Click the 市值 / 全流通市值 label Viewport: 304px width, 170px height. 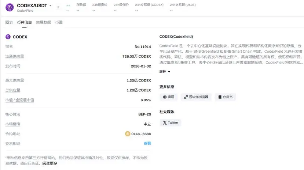point(19,100)
